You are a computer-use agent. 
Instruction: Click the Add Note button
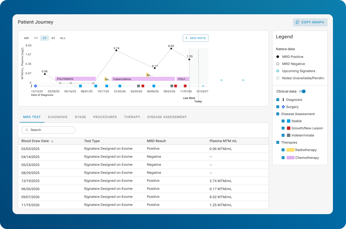pyautogui.click(x=196, y=38)
